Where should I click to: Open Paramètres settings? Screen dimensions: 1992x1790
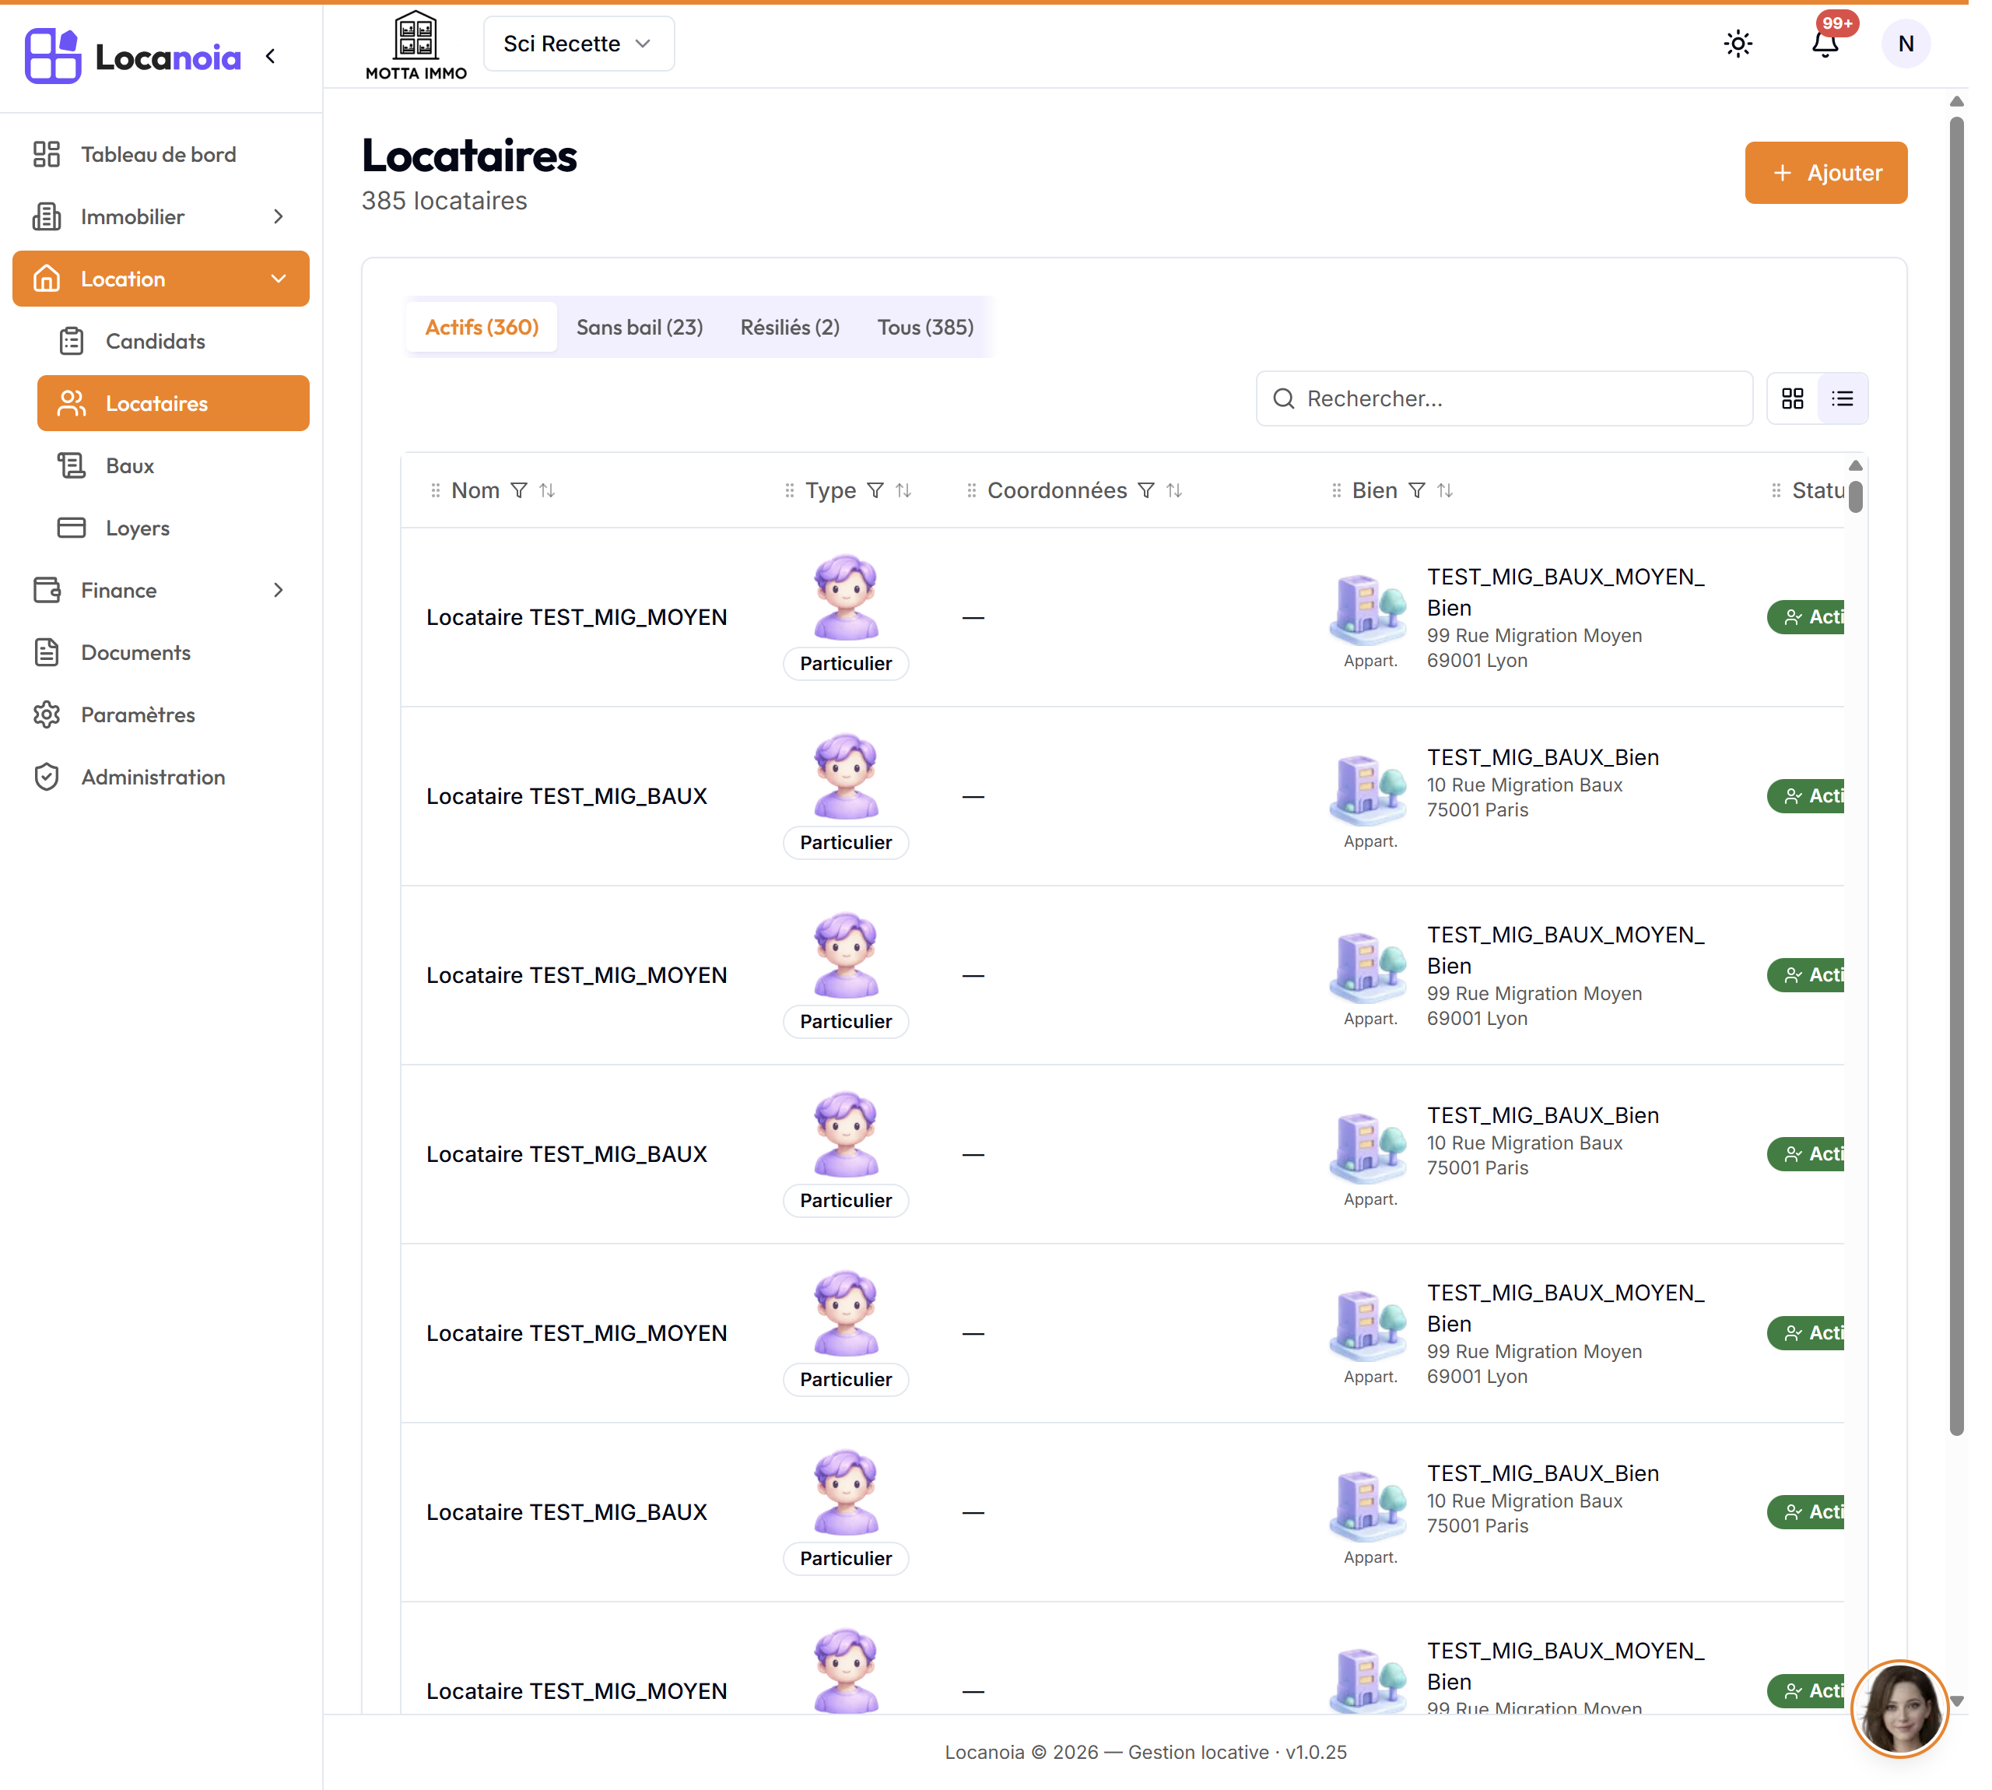coord(160,715)
